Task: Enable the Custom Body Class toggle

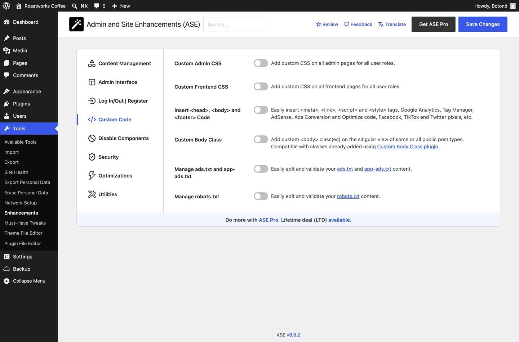Action: click(261, 139)
